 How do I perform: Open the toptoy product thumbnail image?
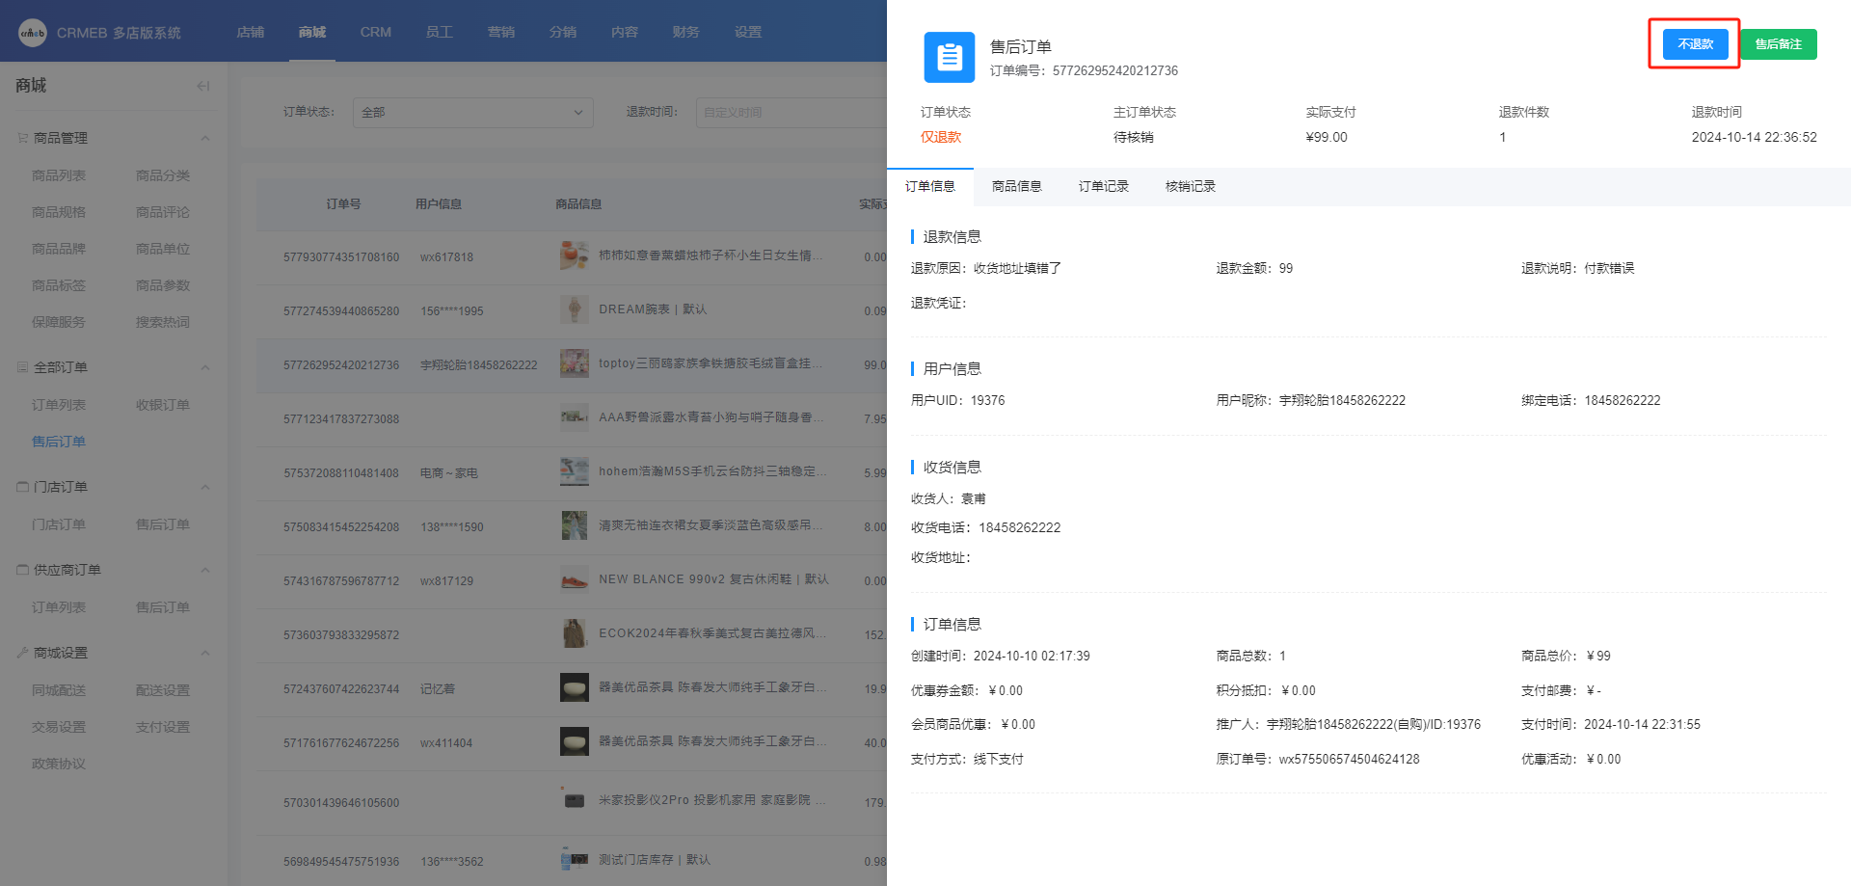[x=575, y=363]
